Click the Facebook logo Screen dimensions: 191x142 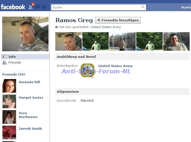click(13, 7)
